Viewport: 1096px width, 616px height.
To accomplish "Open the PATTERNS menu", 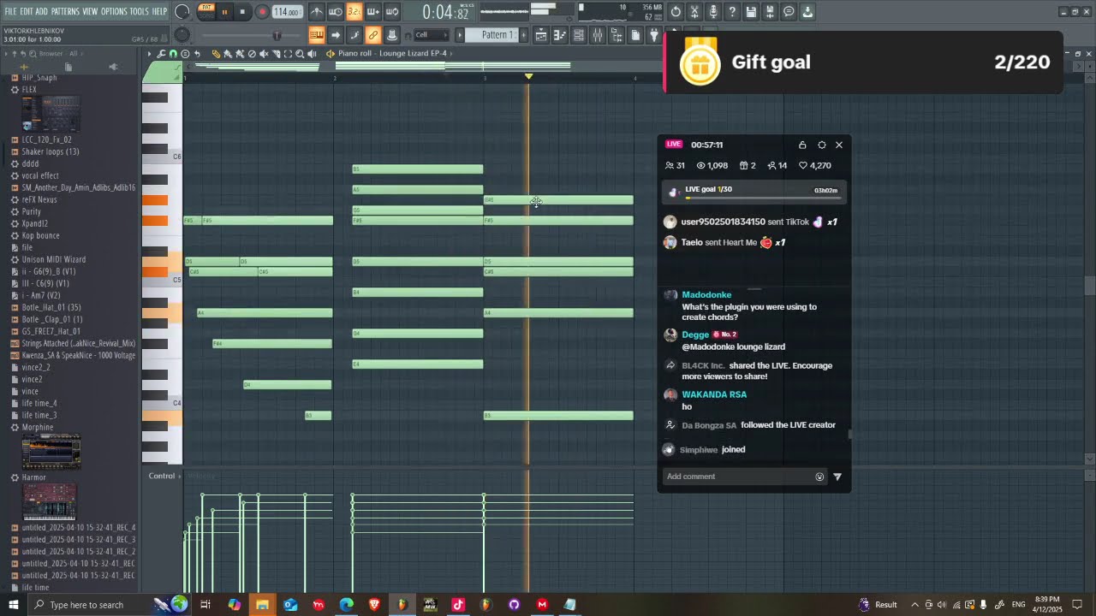I will coord(65,11).
